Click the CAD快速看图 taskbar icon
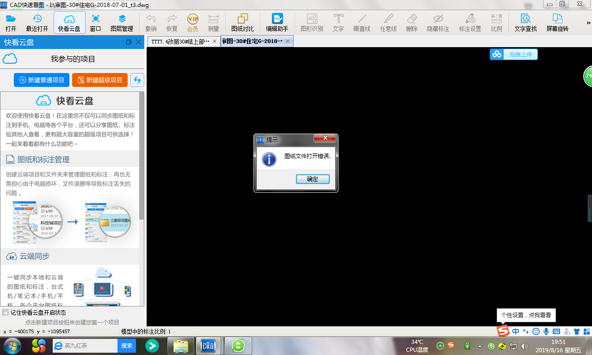Screen dimensions: 592x355 point(209,345)
